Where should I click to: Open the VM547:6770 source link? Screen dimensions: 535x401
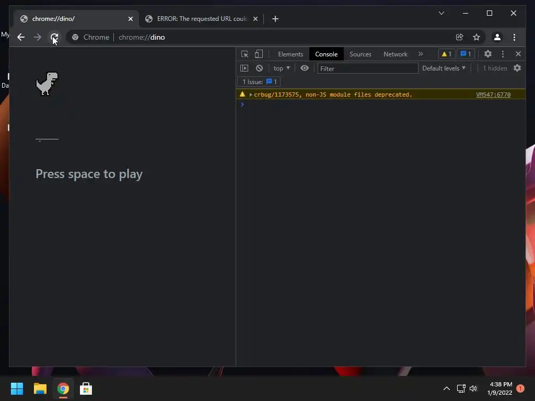pos(493,95)
